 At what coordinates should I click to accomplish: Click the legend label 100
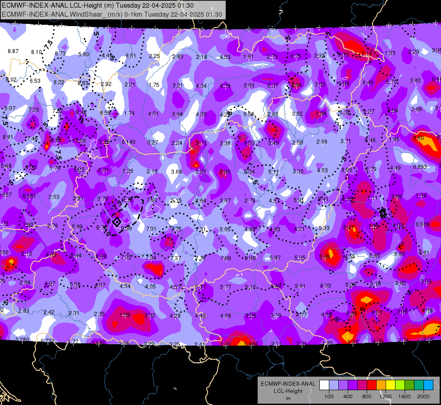coord(329,396)
